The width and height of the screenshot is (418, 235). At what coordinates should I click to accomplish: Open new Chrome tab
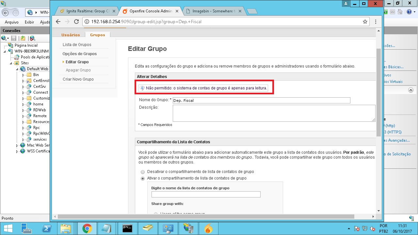[x=252, y=11]
